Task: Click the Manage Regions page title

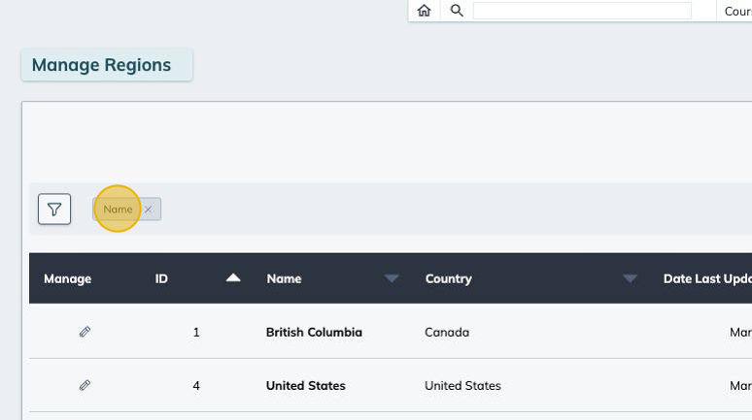Action: click(x=101, y=65)
